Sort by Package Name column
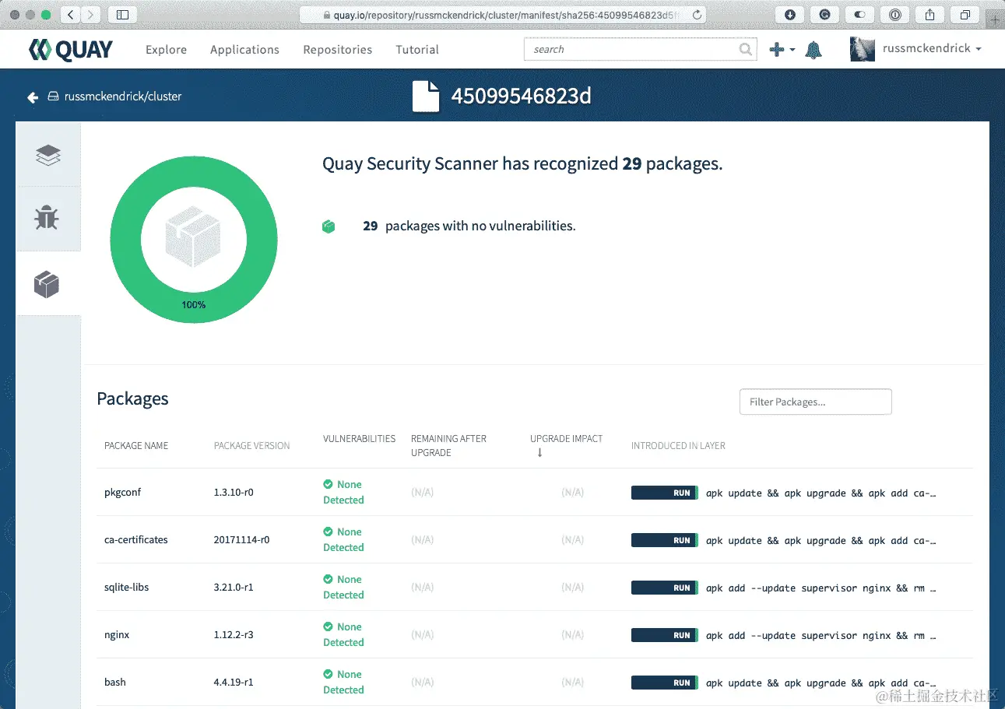This screenshot has width=1005, height=709. point(136,446)
